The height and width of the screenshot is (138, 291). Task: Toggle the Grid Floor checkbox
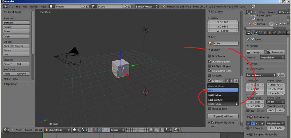(210, 81)
